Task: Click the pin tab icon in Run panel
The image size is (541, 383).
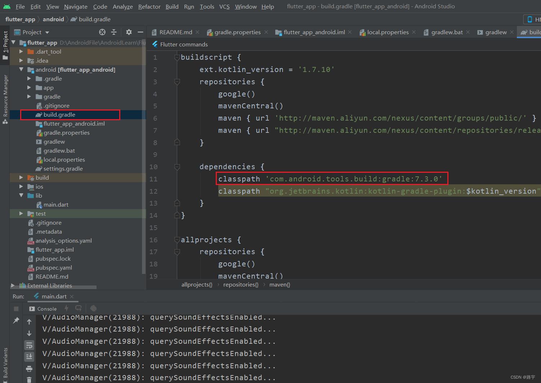Action: (x=16, y=320)
